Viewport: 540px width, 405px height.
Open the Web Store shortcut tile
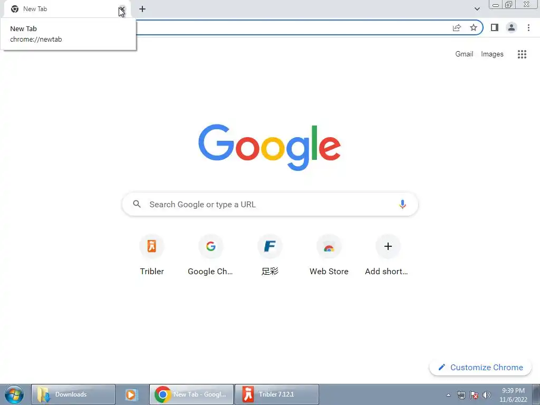click(329, 255)
